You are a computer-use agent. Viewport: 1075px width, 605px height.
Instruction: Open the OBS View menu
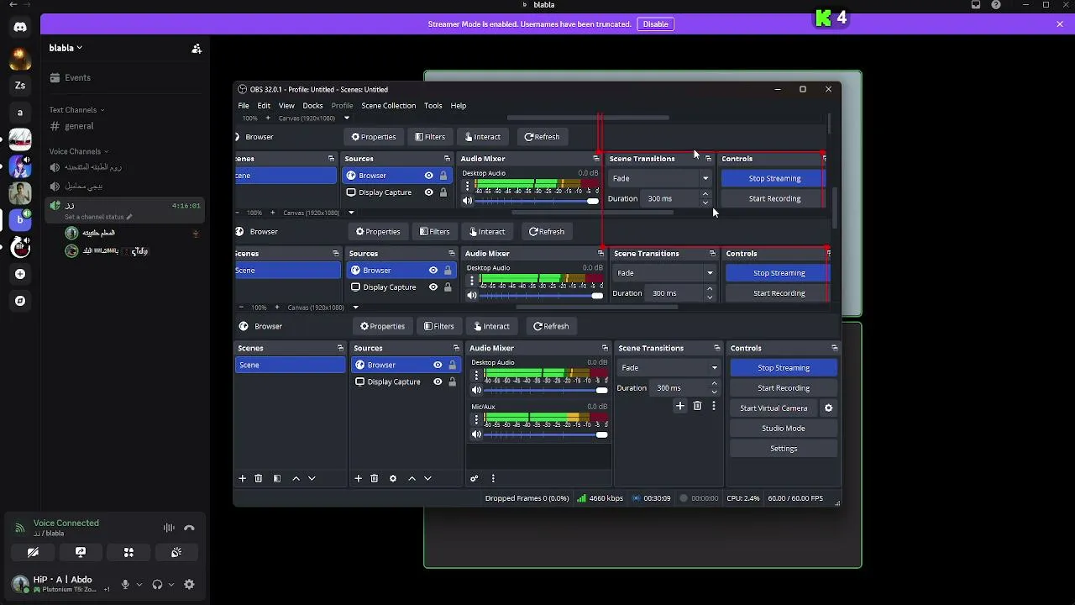tap(286, 106)
